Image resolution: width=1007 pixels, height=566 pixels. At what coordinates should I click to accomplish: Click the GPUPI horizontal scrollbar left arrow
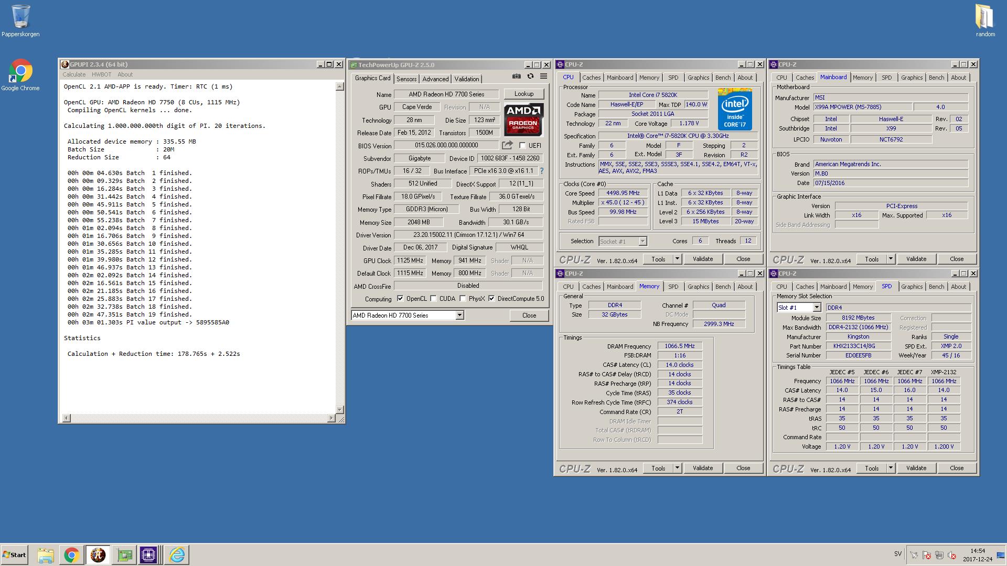(66, 418)
